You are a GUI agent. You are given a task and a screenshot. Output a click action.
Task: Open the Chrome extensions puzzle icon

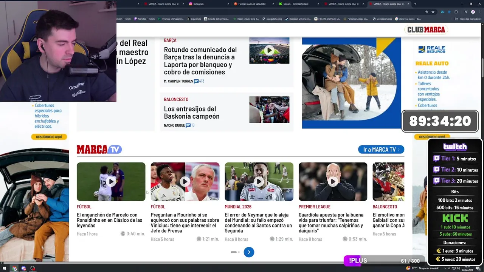[x=456, y=12]
